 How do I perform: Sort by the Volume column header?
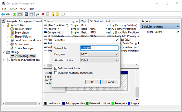coord(56,21)
